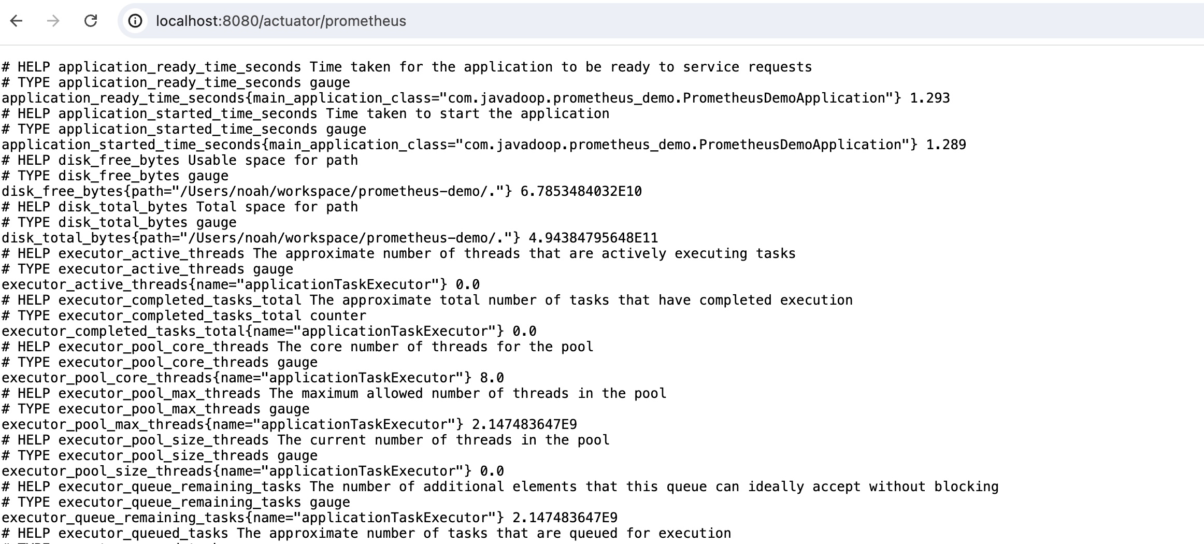Click the application_ready_time_seconds value 1.293
The width and height of the screenshot is (1204, 544).
point(929,98)
